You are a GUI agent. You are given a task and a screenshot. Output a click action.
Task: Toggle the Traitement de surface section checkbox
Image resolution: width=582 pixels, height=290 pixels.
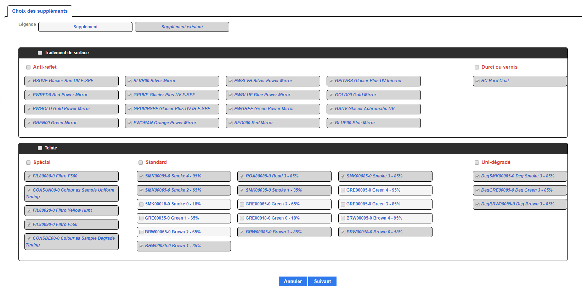(40, 53)
